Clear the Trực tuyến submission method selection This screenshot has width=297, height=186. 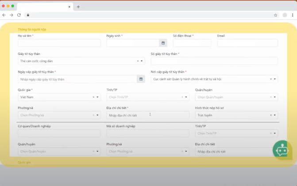pos(270,115)
